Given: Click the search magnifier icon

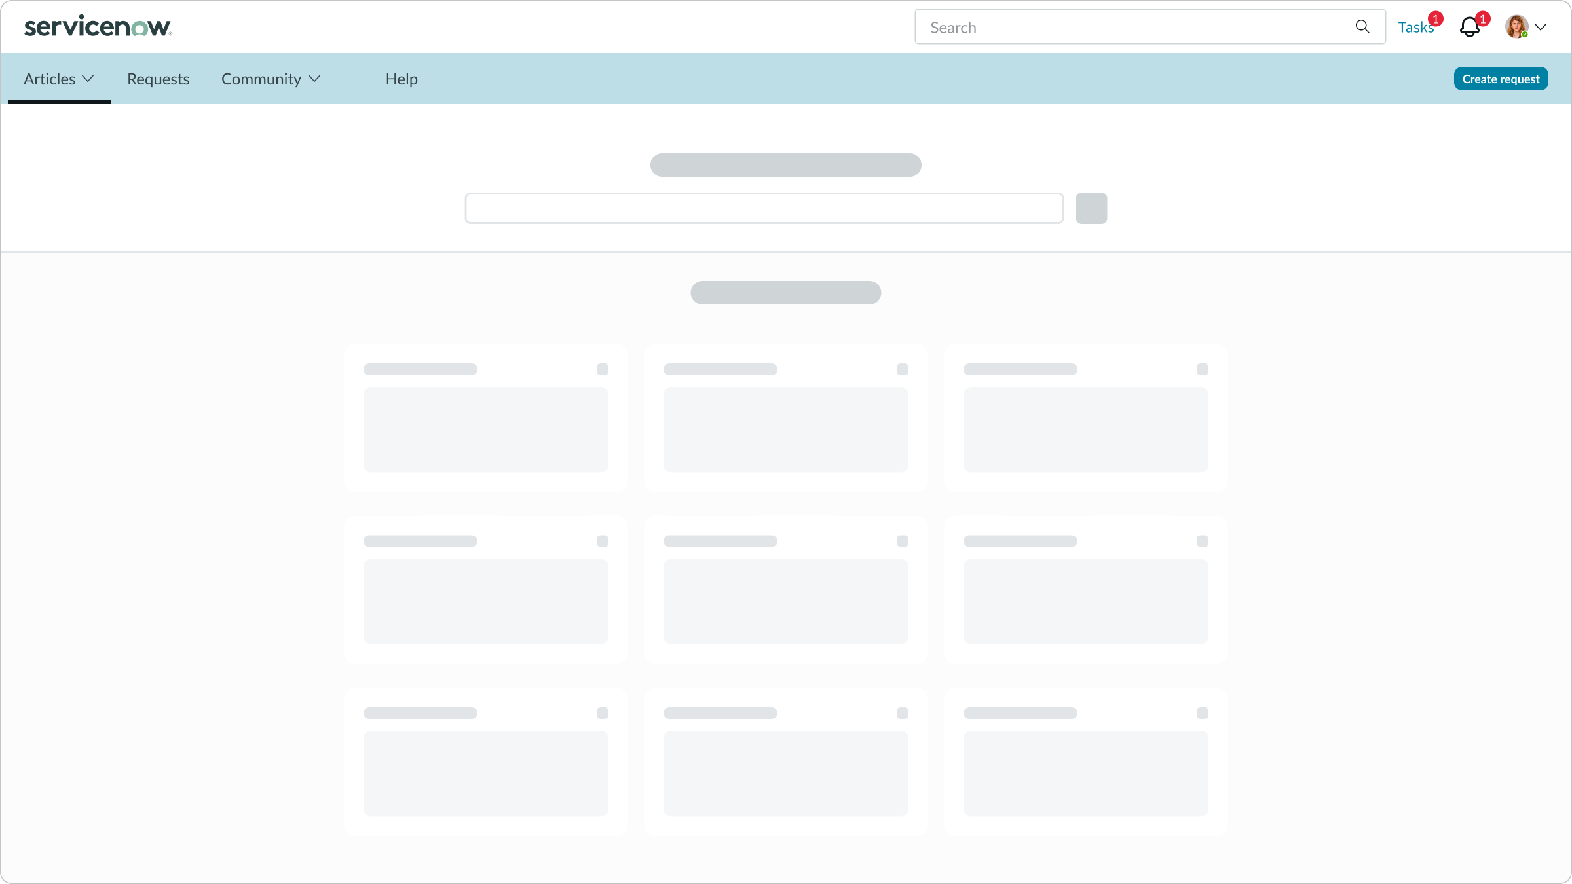Looking at the screenshot, I should pos(1362,27).
